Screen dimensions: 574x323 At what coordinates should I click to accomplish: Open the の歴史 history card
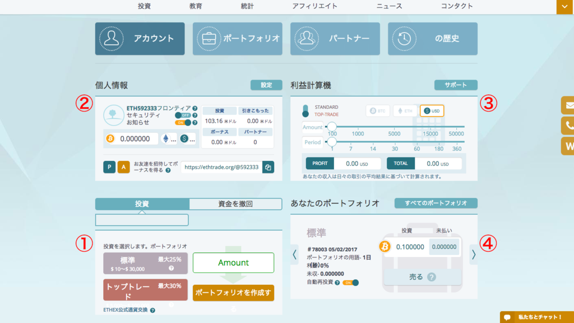pos(433,39)
